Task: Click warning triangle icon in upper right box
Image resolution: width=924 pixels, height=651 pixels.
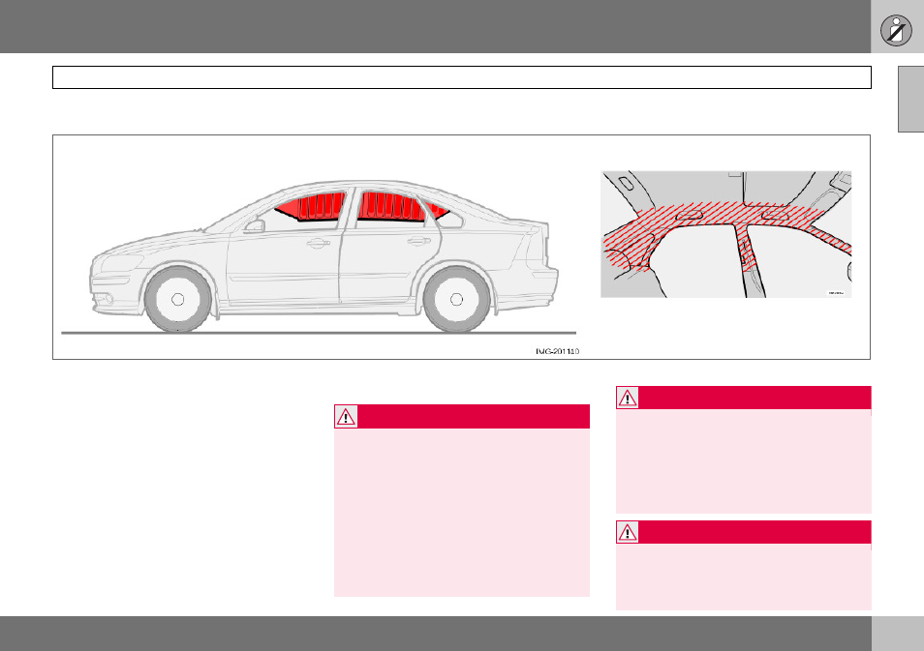Action: tap(627, 398)
